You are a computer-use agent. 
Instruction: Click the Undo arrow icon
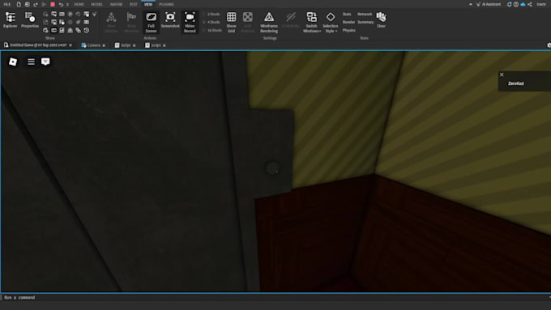click(x=61, y=4)
